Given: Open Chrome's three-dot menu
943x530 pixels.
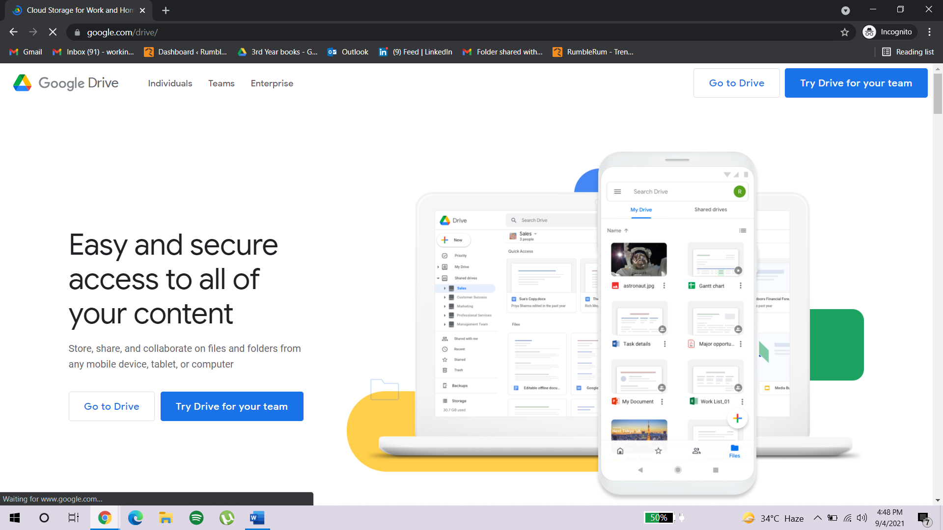Looking at the screenshot, I should point(929,32).
